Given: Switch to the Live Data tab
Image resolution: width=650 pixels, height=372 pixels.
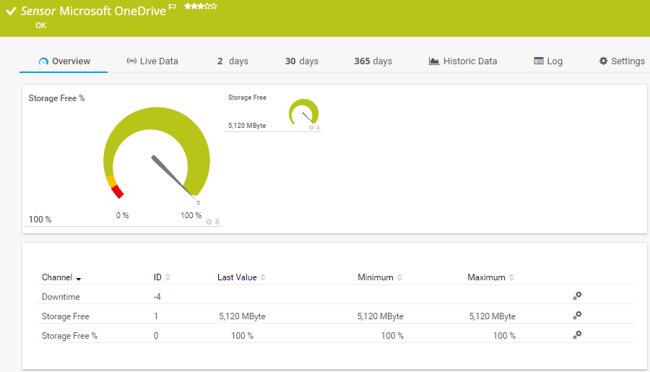Looking at the screenshot, I should coord(152,61).
